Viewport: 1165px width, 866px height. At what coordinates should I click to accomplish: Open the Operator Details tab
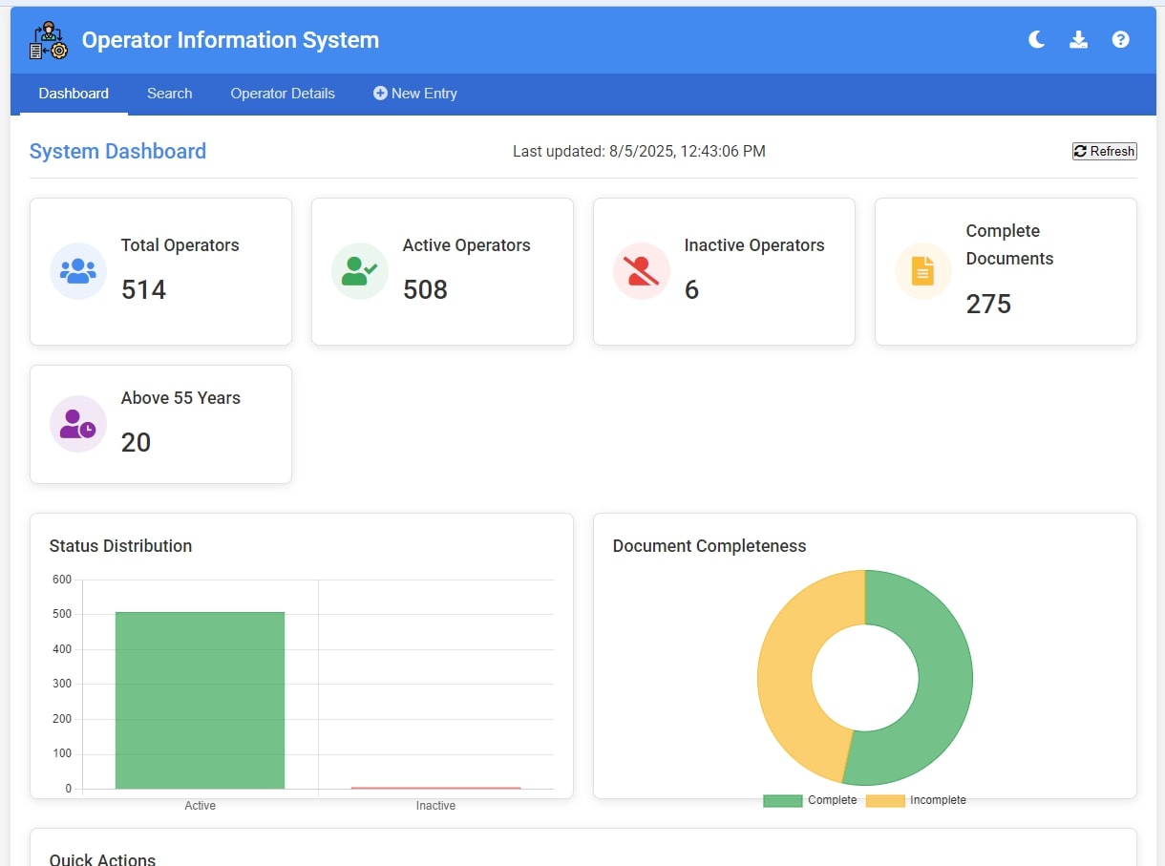tap(282, 93)
